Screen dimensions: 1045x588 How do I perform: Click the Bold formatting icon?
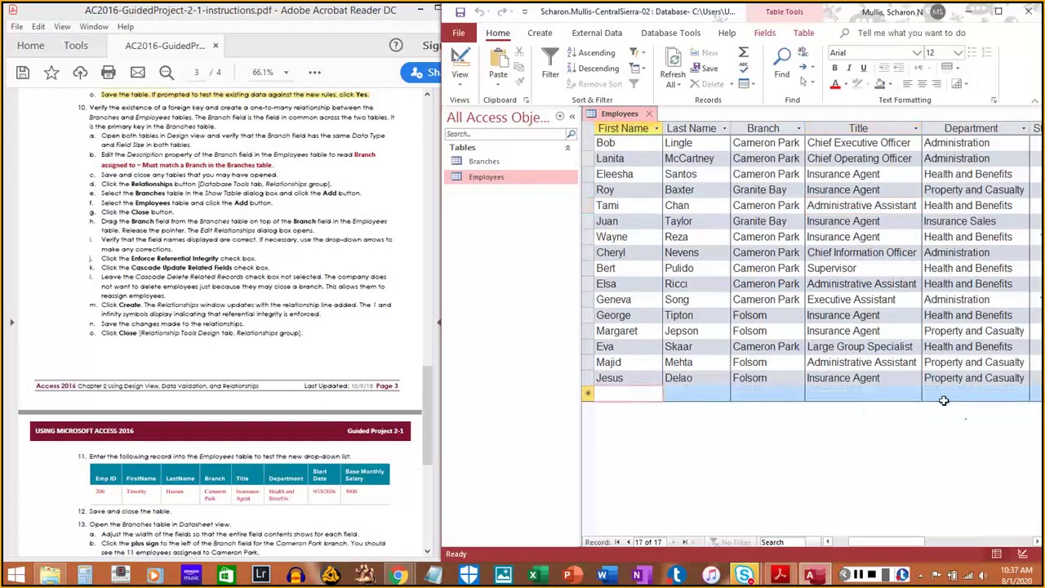[834, 68]
